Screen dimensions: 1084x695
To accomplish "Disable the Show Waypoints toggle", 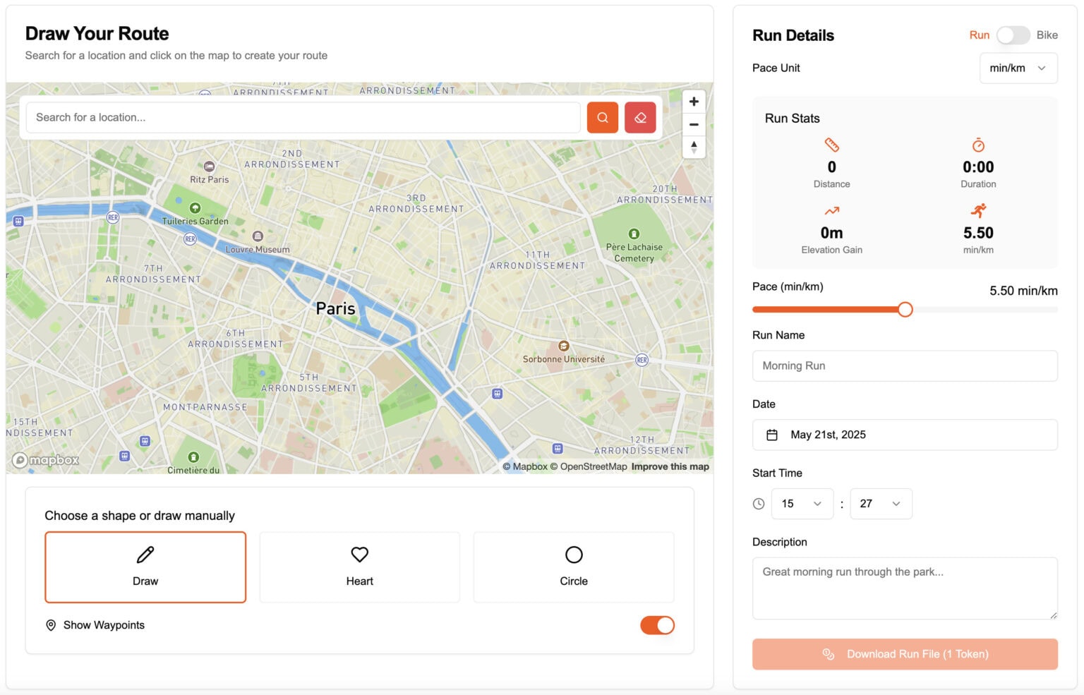I will [657, 625].
